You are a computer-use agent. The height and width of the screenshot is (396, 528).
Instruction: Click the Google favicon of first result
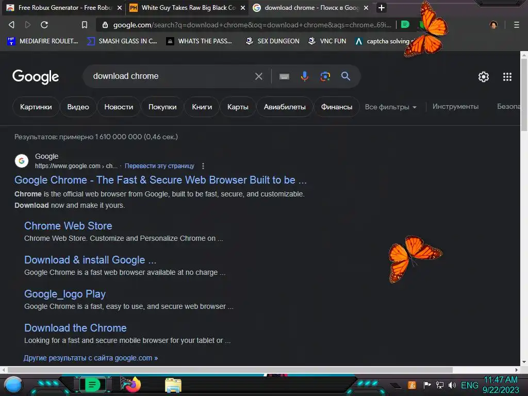point(22,161)
